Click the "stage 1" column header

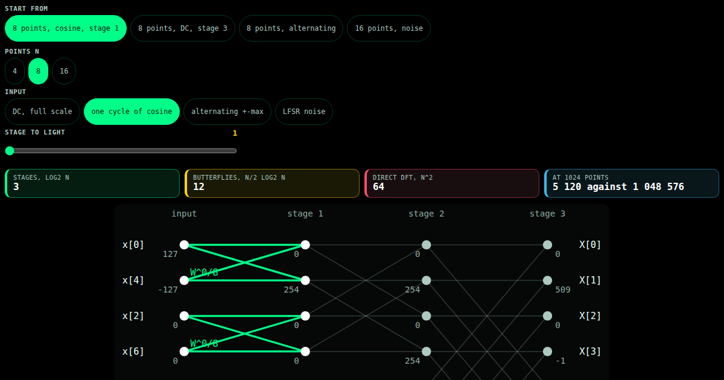coord(305,214)
